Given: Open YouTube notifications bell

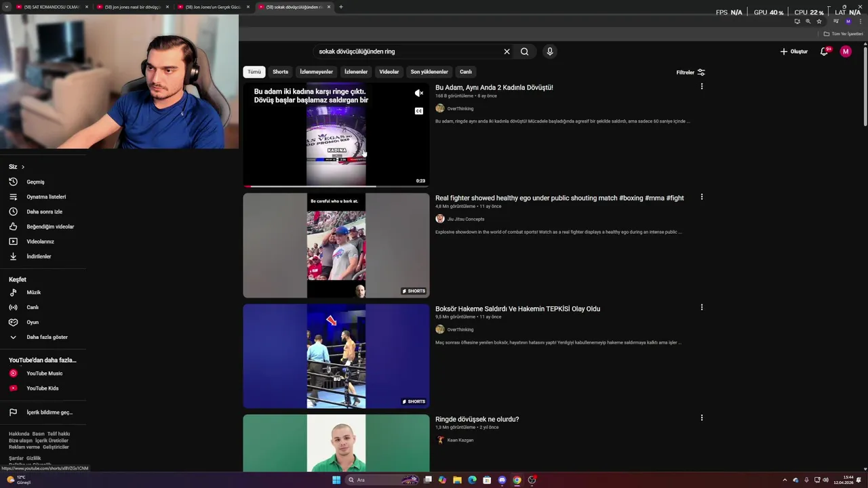Looking at the screenshot, I should click(825, 52).
